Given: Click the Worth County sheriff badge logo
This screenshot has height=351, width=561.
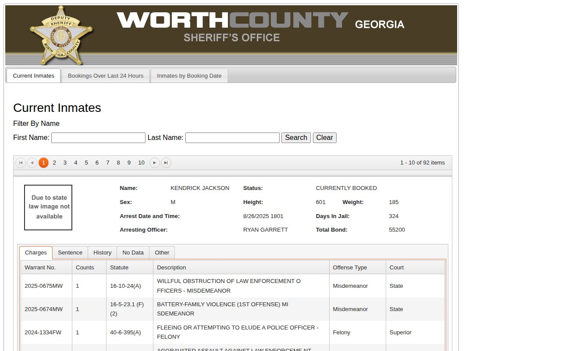Looking at the screenshot, I should (61, 35).
